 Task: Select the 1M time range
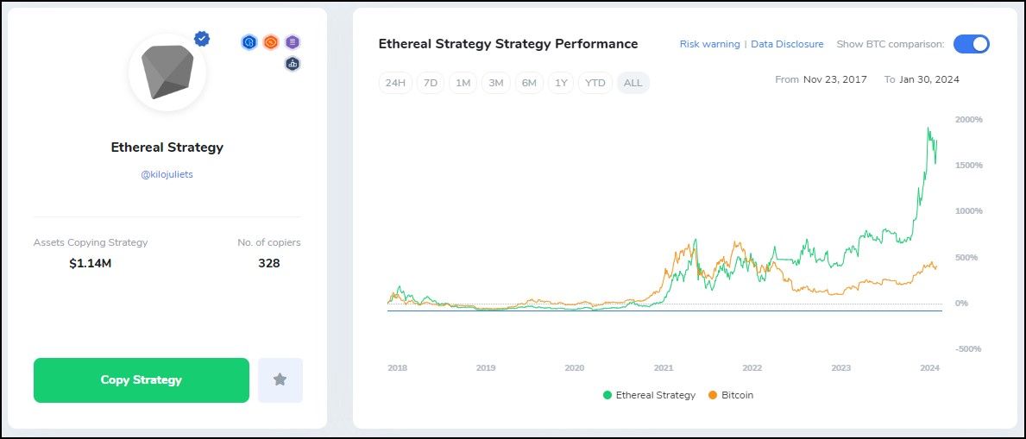tap(463, 83)
